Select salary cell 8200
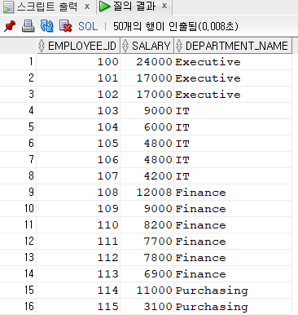298x315 pixels. coord(147,225)
